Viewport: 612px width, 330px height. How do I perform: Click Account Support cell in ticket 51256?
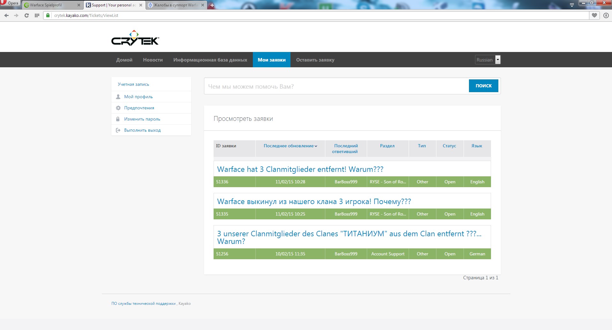pyautogui.click(x=388, y=254)
